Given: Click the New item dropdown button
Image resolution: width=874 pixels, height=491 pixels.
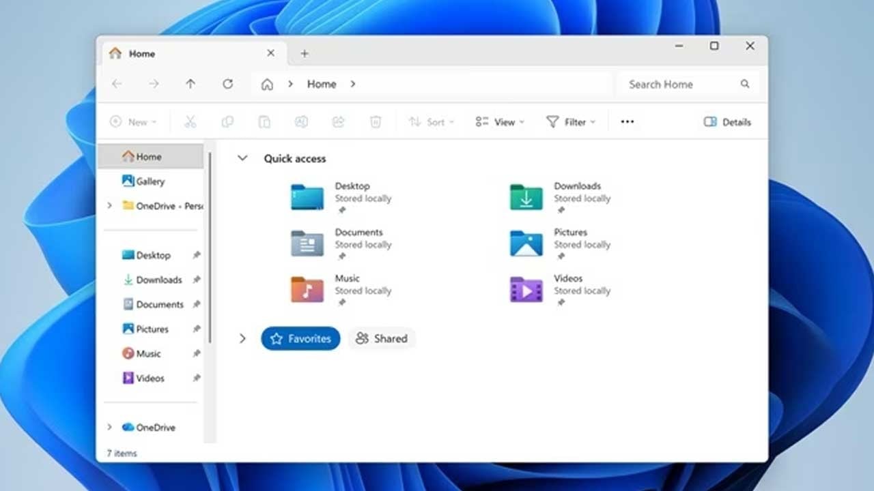Looking at the screenshot, I should 134,121.
